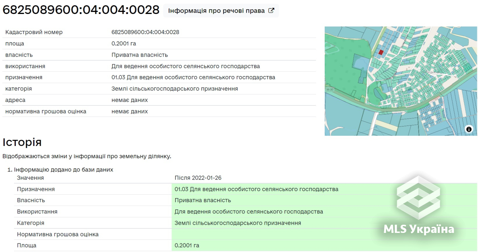Select the Використання value in the history table
Image resolution: width=478 pixels, height=252 pixels.
click(249, 211)
